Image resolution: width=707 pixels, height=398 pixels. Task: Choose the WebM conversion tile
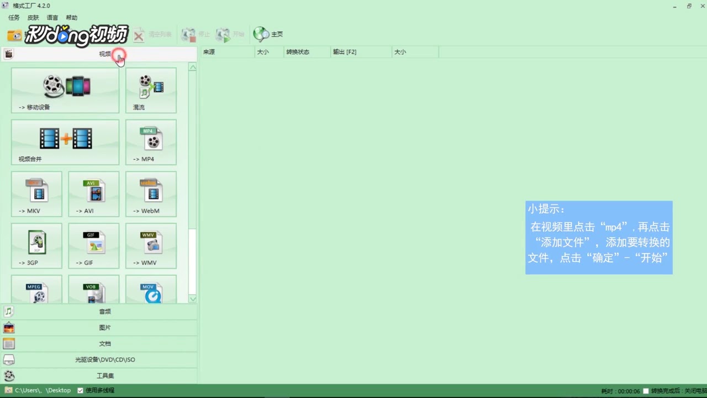[x=151, y=194]
